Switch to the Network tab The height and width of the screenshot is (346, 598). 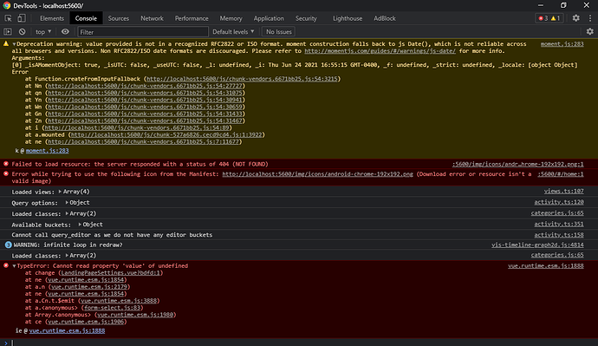coord(152,18)
